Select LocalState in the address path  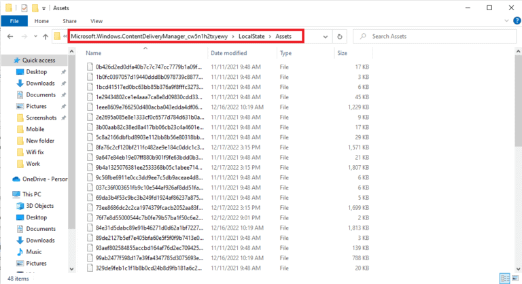pyautogui.click(x=251, y=36)
